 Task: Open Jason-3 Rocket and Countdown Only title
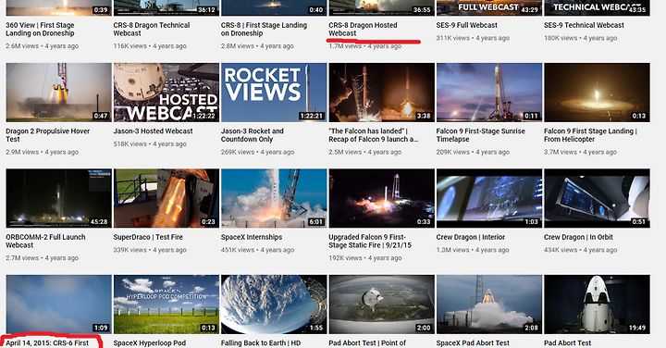point(253,135)
